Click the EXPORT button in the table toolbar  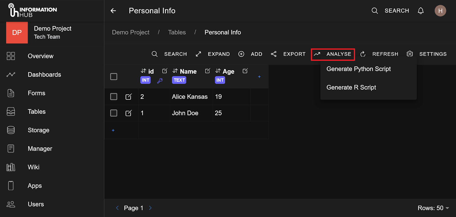point(288,54)
